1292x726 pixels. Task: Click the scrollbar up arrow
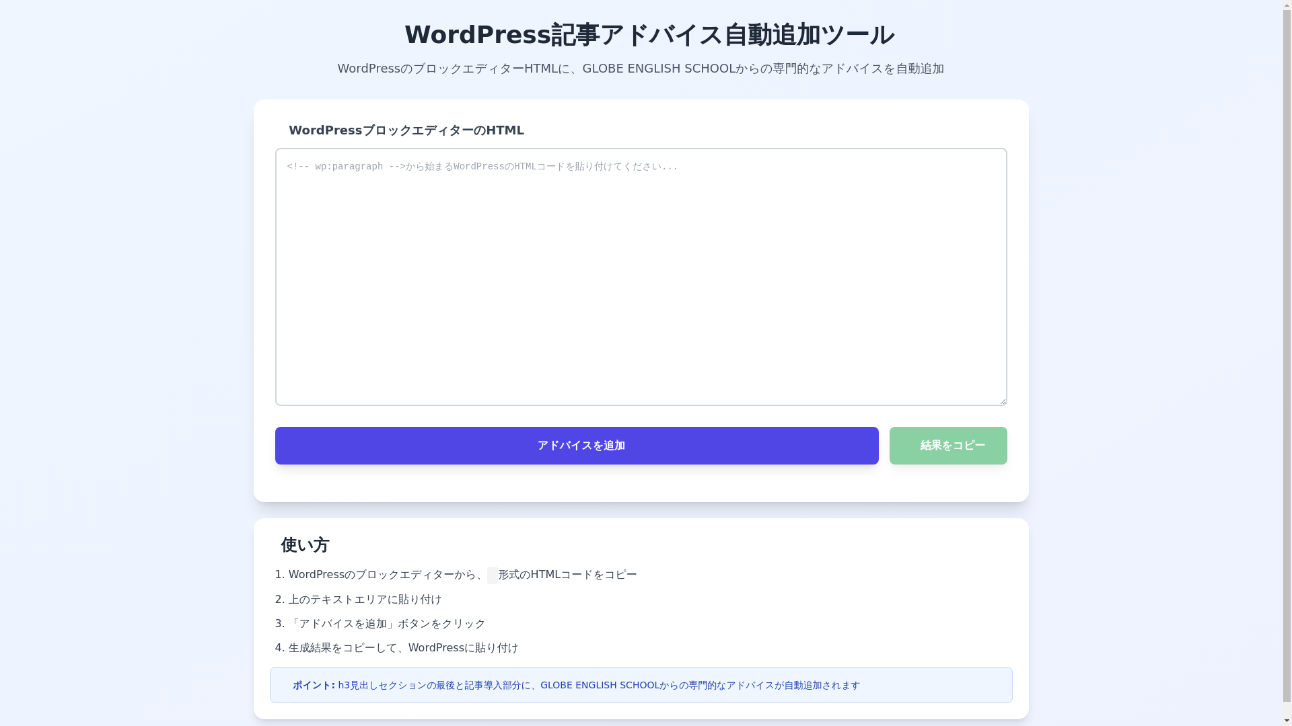click(x=1287, y=5)
